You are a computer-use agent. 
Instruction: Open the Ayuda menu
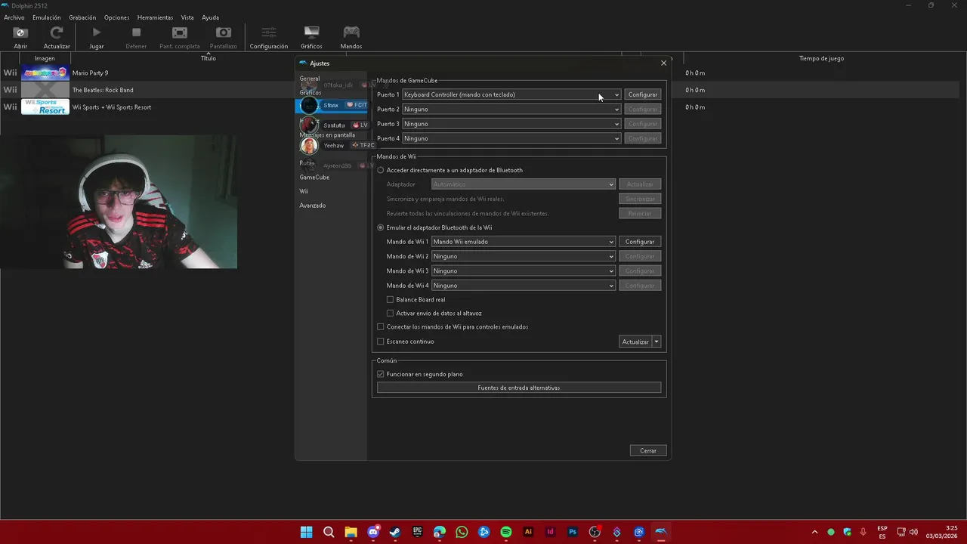coord(211,17)
